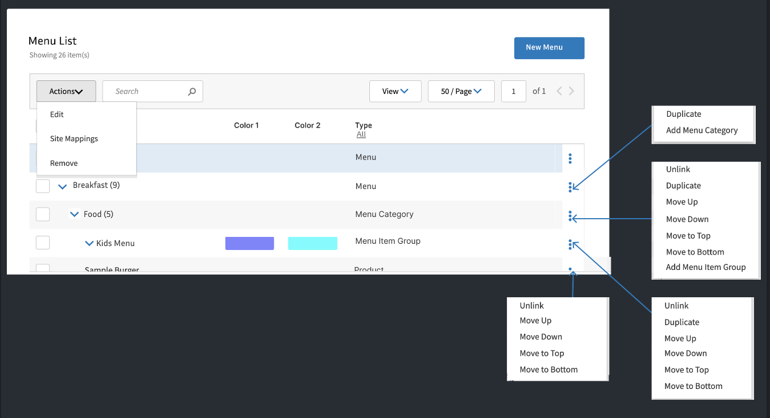Viewport: 770px width, 418px height.
Task: Open the View dropdown
Action: [395, 91]
